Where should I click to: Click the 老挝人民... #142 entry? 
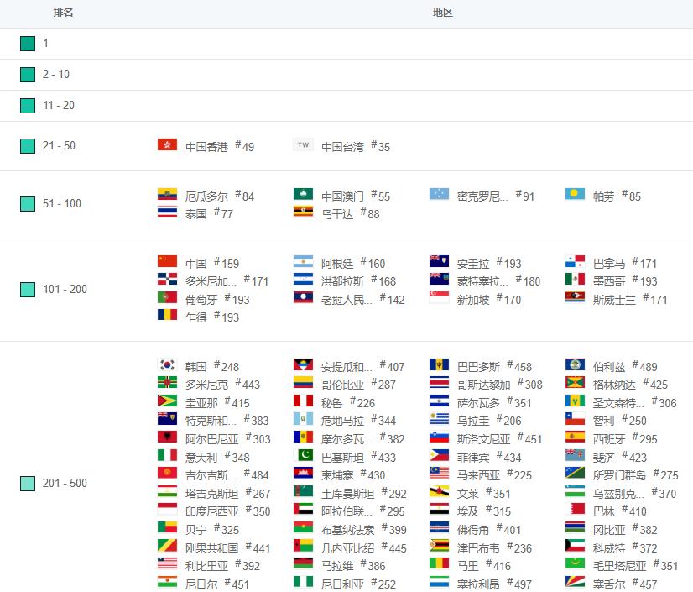point(349,298)
